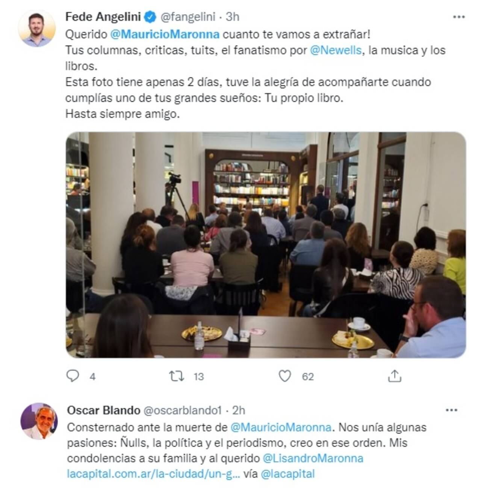The image size is (481, 497).
Task: Open Fede Angelini's profile avatar
Action: 37,29
